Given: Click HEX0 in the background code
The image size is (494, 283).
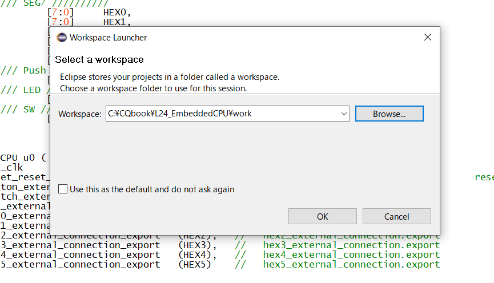Looking at the screenshot, I should pyautogui.click(x=117, y=11).
